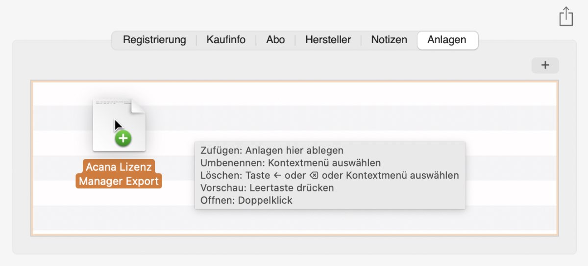Go to the Abo tab
The height and width of the screenshot is (266, 588).
point(275,40)
